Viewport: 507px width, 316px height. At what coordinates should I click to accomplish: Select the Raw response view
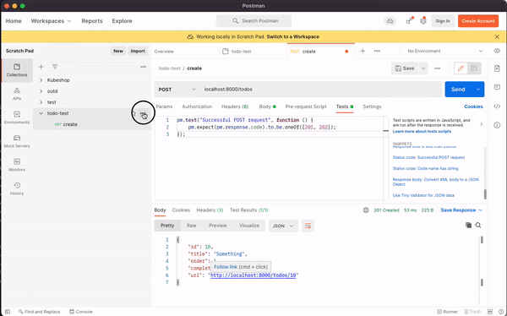[x=192, y=226]
